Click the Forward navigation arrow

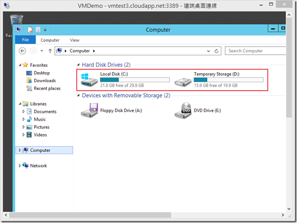click(33, 51)
